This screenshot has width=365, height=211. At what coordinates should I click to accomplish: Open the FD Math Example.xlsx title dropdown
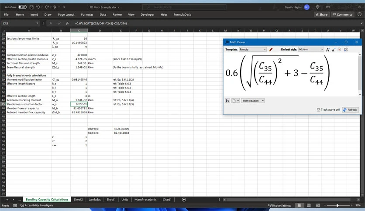(x=118, y=7)
